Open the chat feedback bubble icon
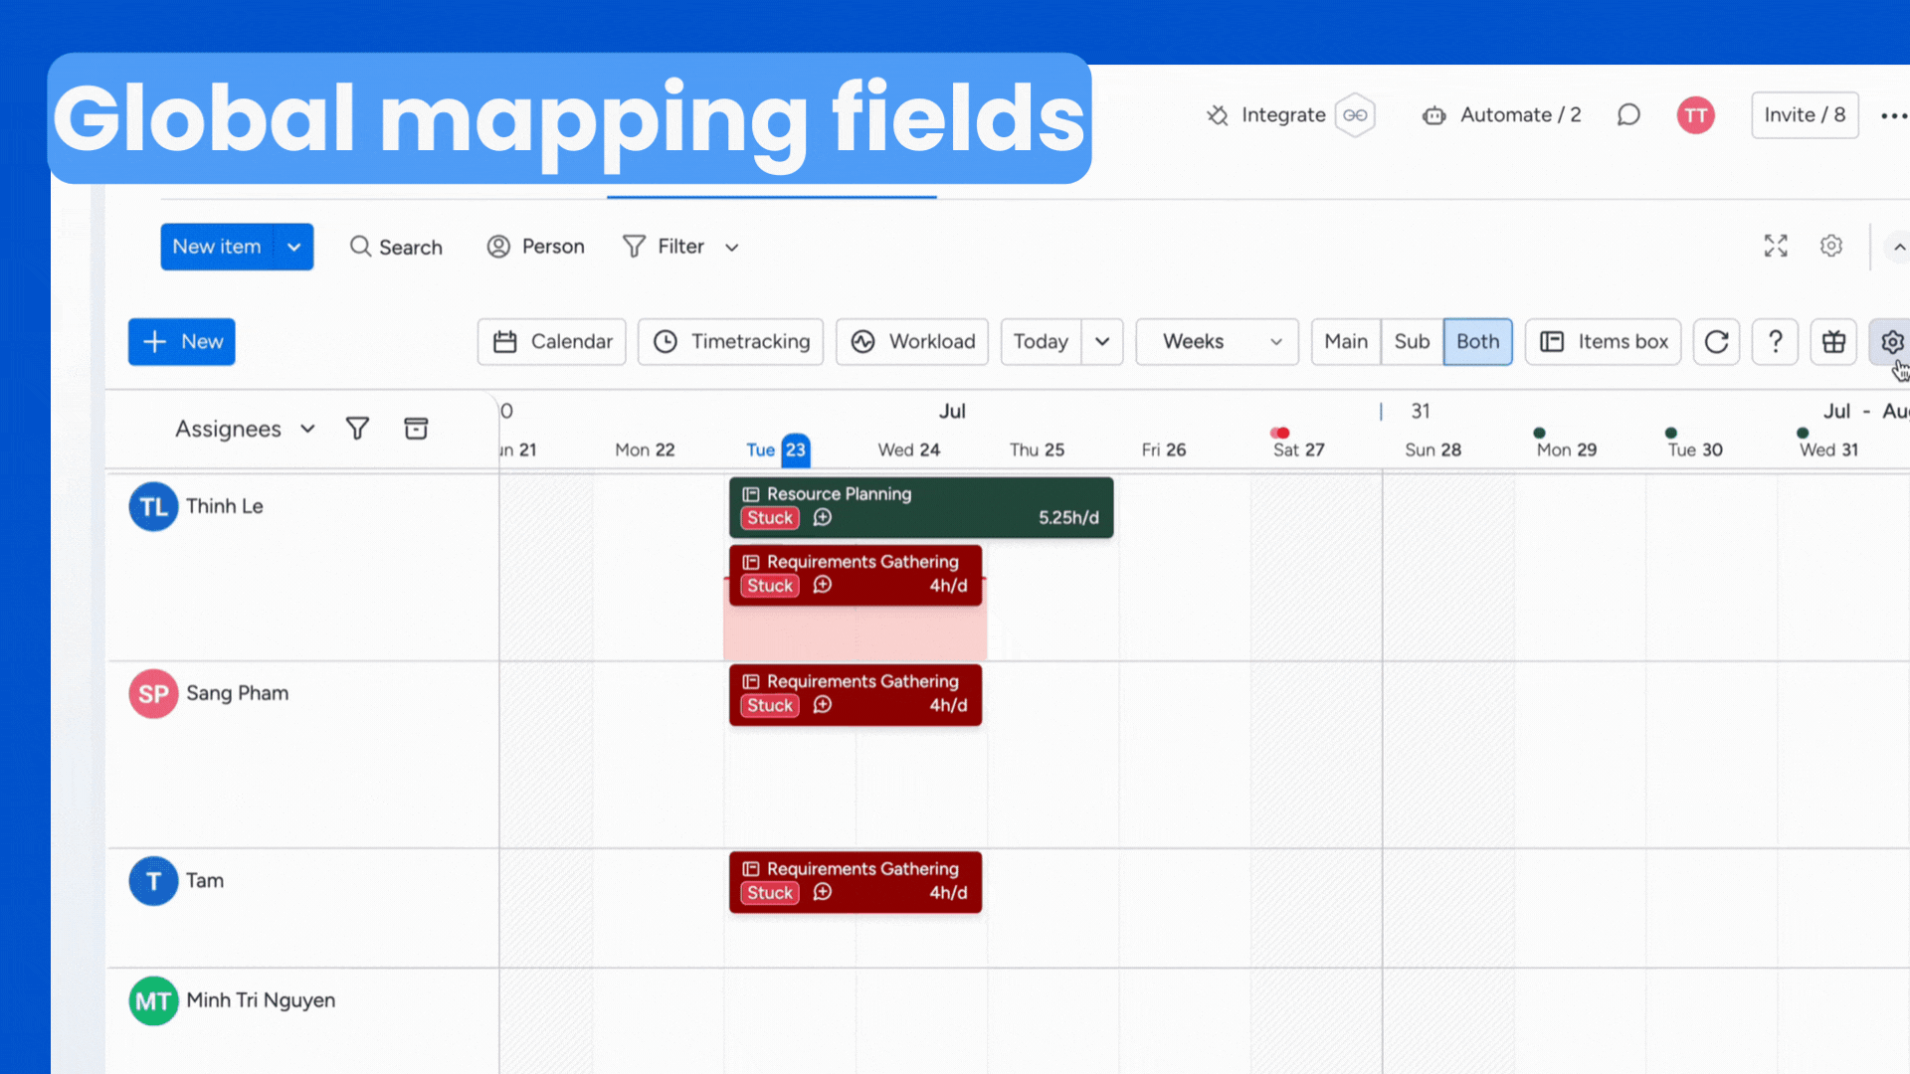Screen dimensions: 1910x1074 click(1628, 114)
